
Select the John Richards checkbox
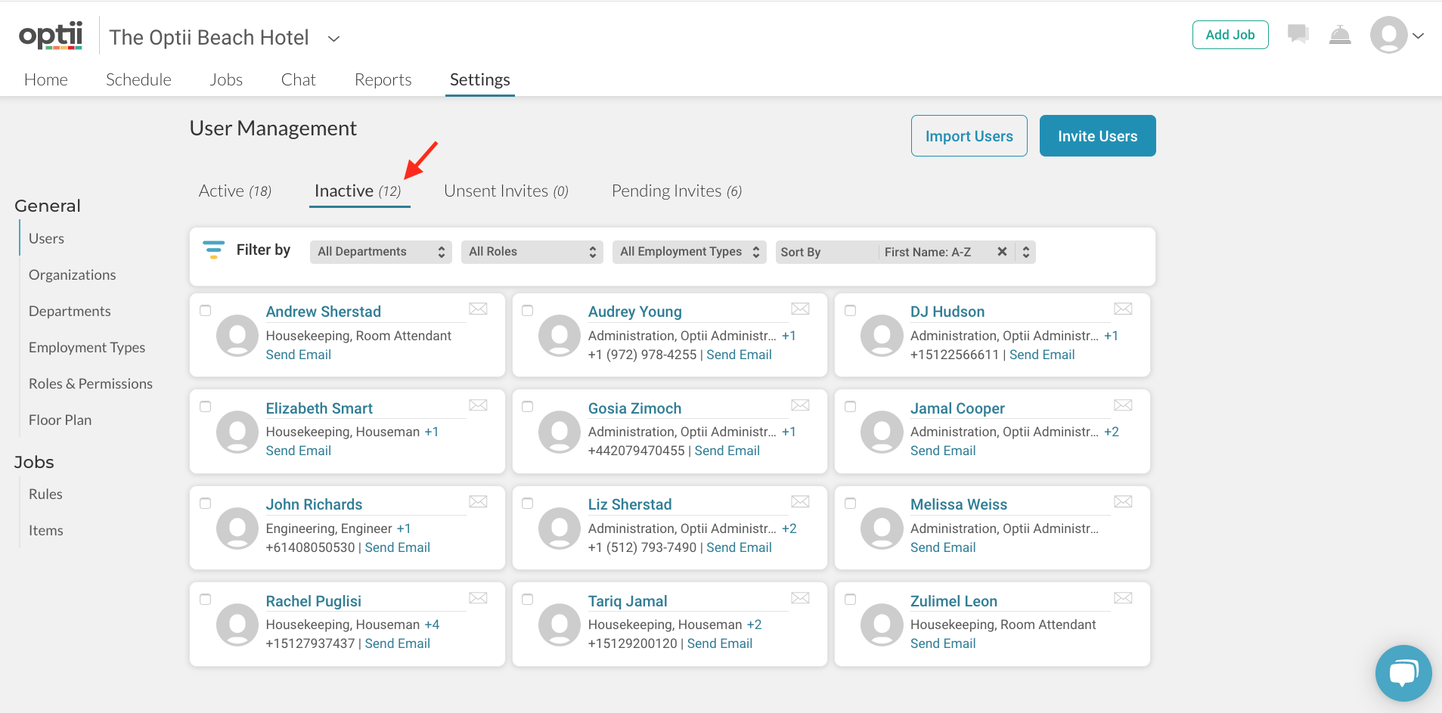[x=205, y=504]
